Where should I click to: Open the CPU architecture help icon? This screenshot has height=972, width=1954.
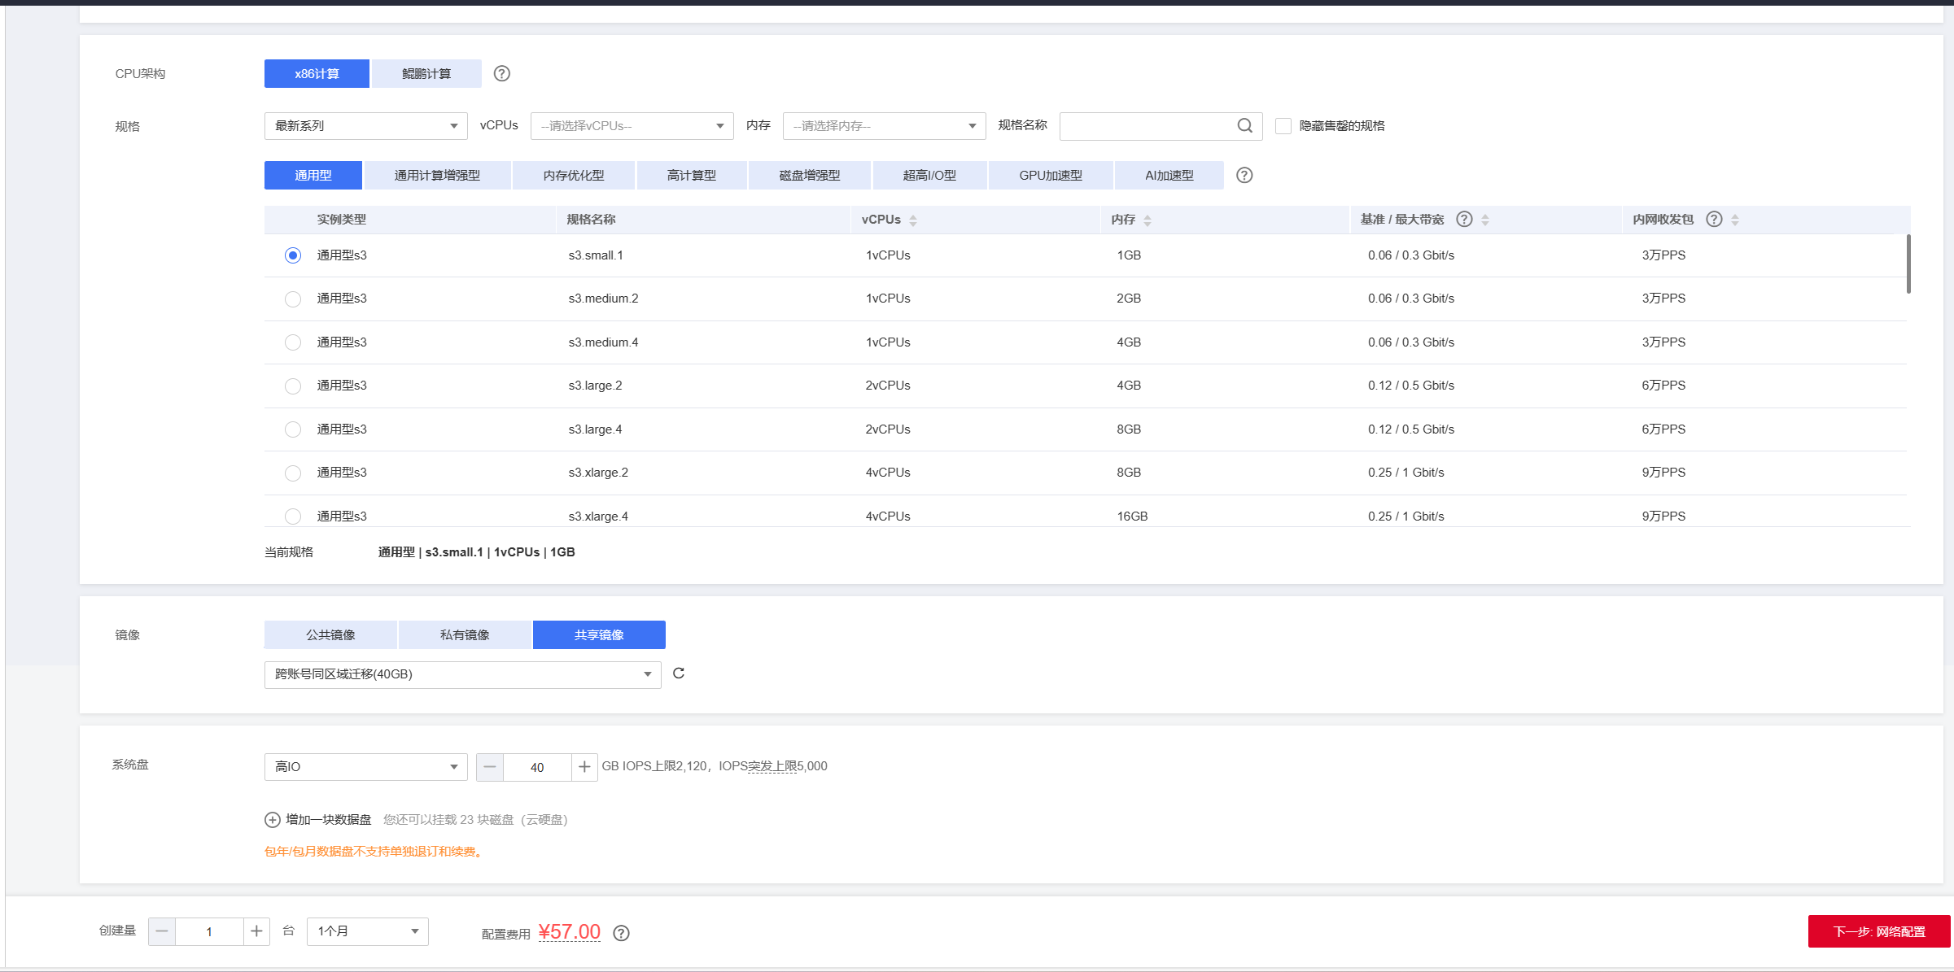502,73
